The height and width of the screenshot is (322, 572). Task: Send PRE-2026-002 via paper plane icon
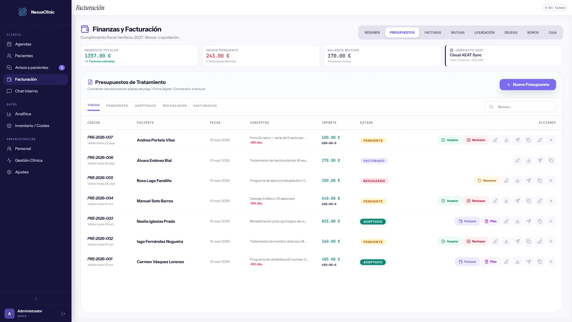point(517,241)
